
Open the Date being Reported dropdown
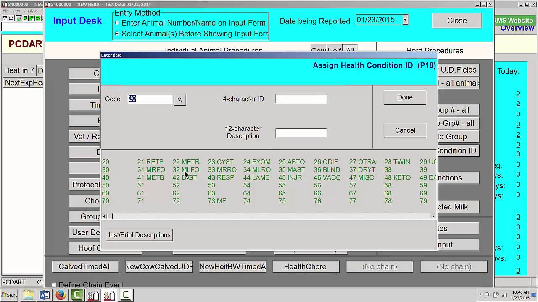point(405,20)
